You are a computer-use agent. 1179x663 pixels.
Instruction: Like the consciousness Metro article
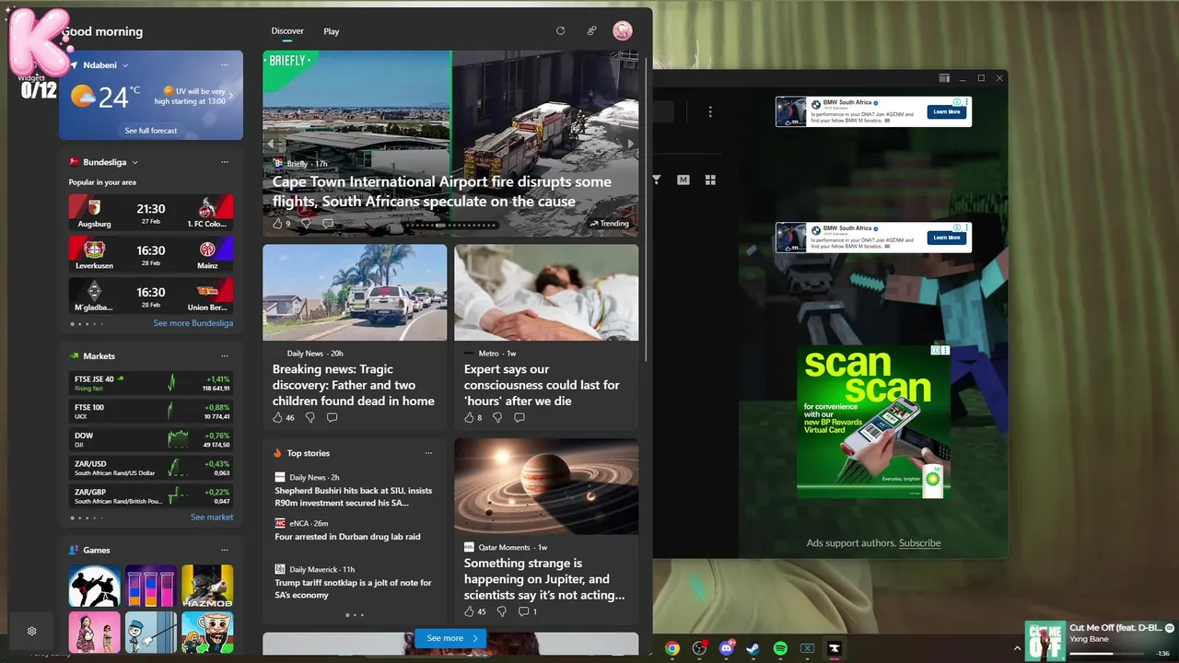[469, 417]
